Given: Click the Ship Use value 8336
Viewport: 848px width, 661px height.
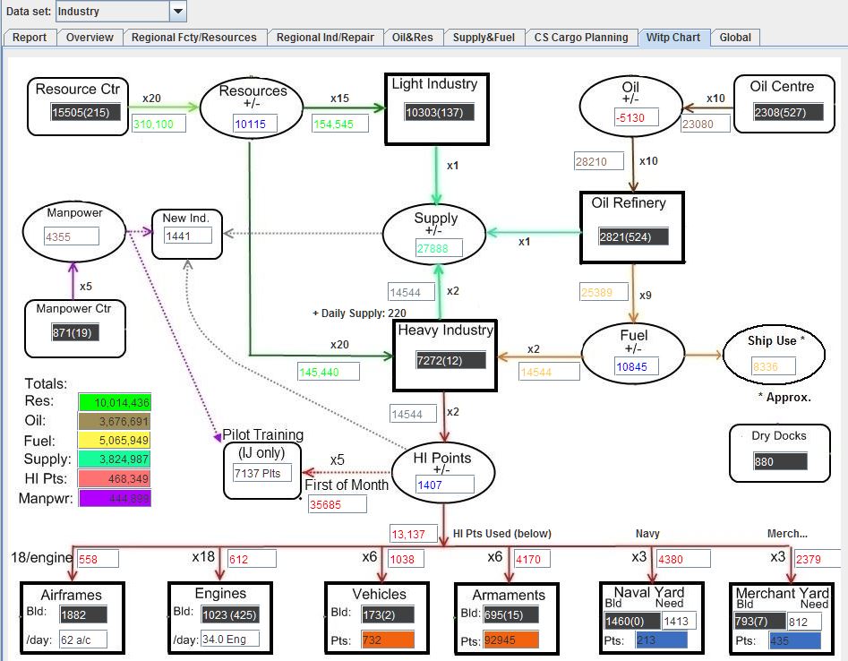Looking at the screenshot, I should tap(773, 366).
